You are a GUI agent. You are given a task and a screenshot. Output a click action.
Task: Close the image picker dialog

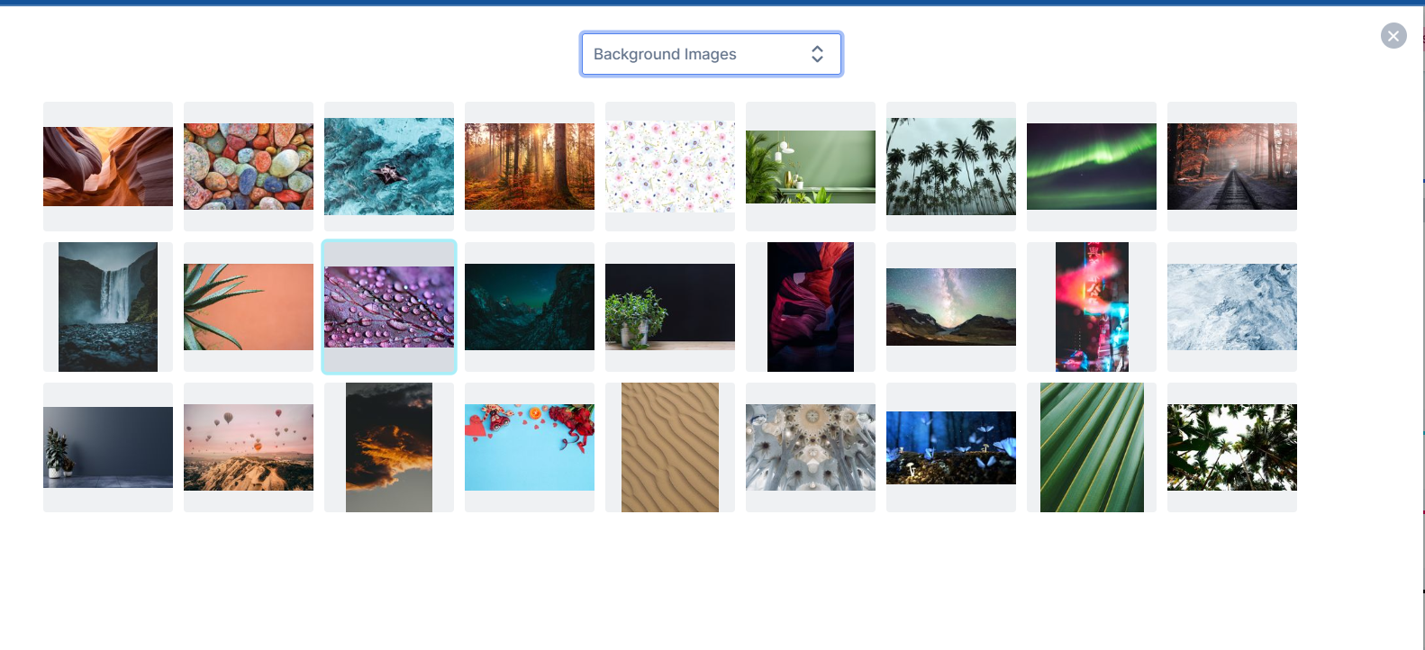1393,36
